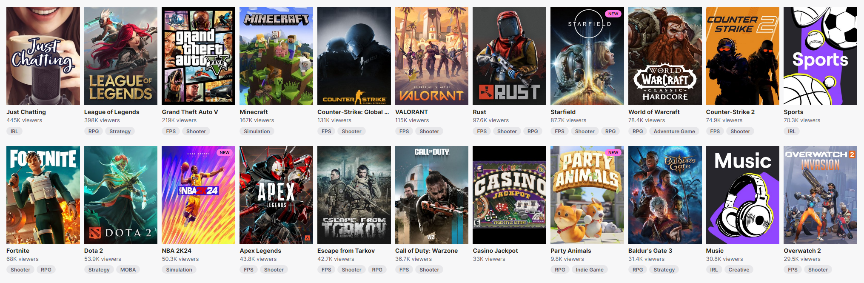Click the 33K viewers text
This screenshot has width=864, height=283.
pos(489,259)
